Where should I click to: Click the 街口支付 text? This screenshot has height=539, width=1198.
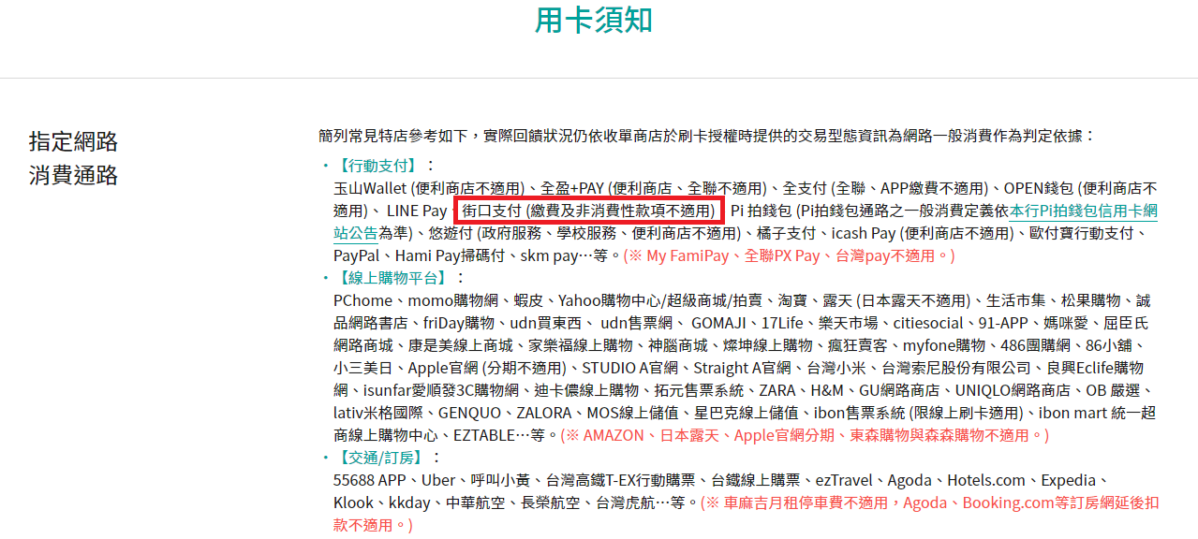click(493, 211)
